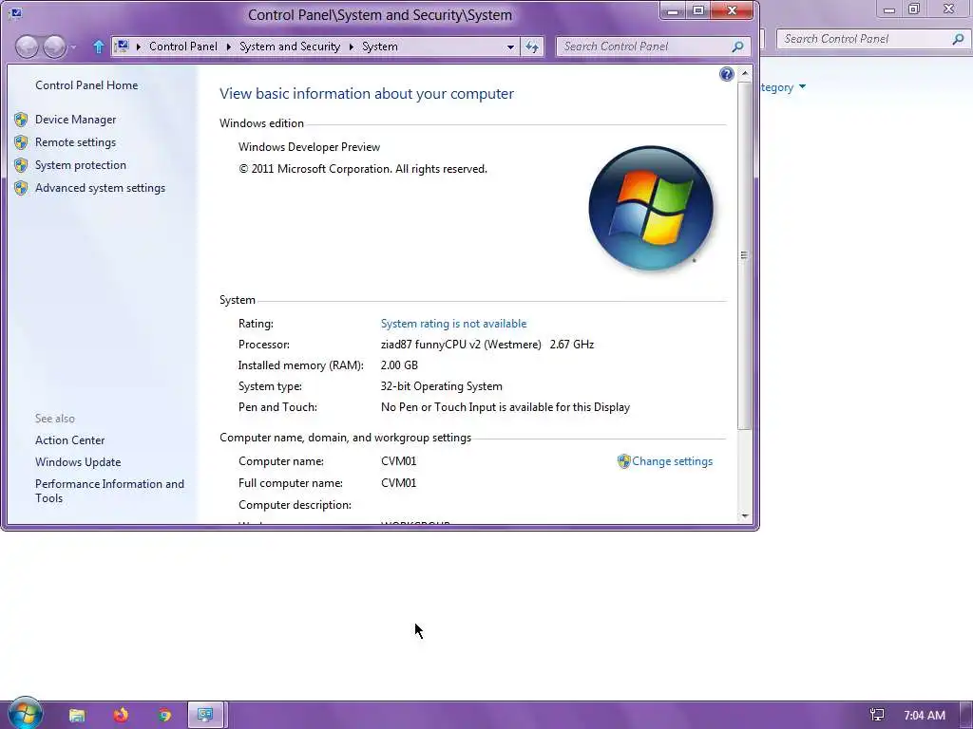The image size is (973, 729).
Task: Expand arrow after Control Panel breadcrumb
Action: (x=228, y=47)
